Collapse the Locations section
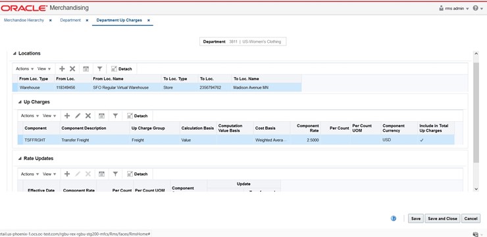The height and width of the screenshot is (237, 487). [14, 53]
